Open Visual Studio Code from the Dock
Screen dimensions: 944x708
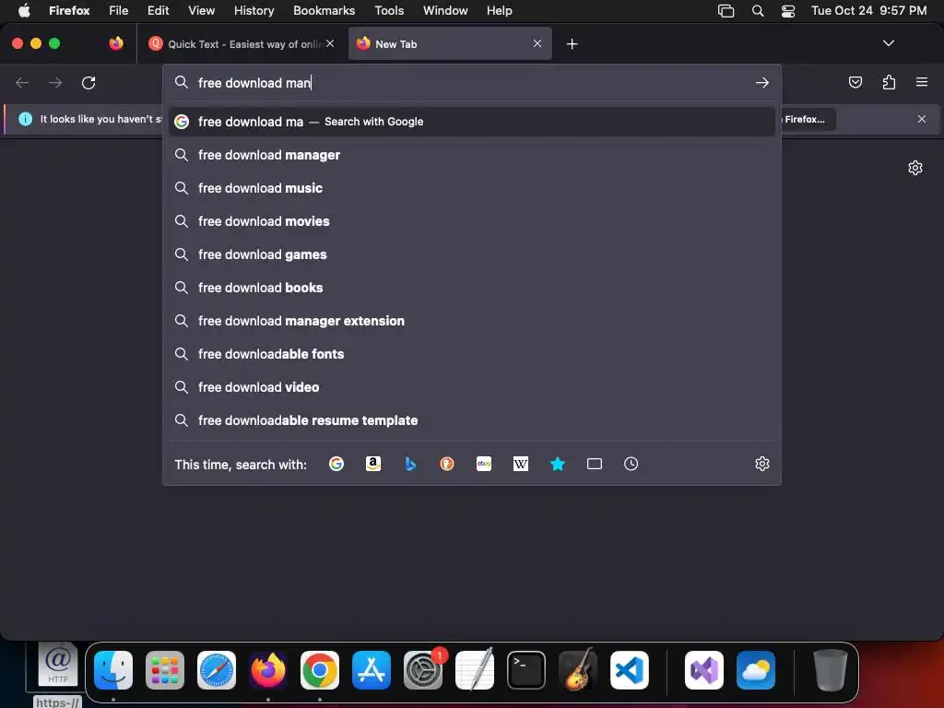pos(629,670)
